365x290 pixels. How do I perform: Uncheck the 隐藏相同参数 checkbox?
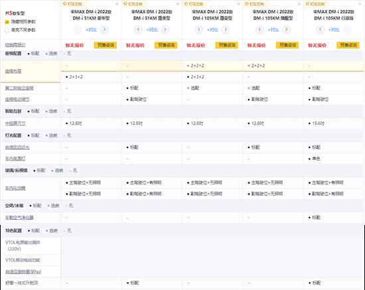(x=7, y=22)
